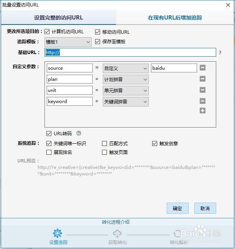Screen dimensions: 235x249
Task: Click the help icon next to URL转码
Action: pyautogui.click(x=79, y=134)
